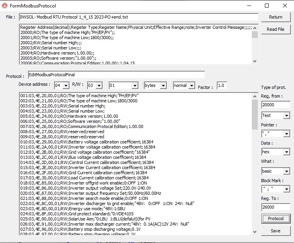Viewport: 294px width, 243px height.
Task: Click the FormModbusProtocol app icon in title bar
Action: [x=5, y=6]
